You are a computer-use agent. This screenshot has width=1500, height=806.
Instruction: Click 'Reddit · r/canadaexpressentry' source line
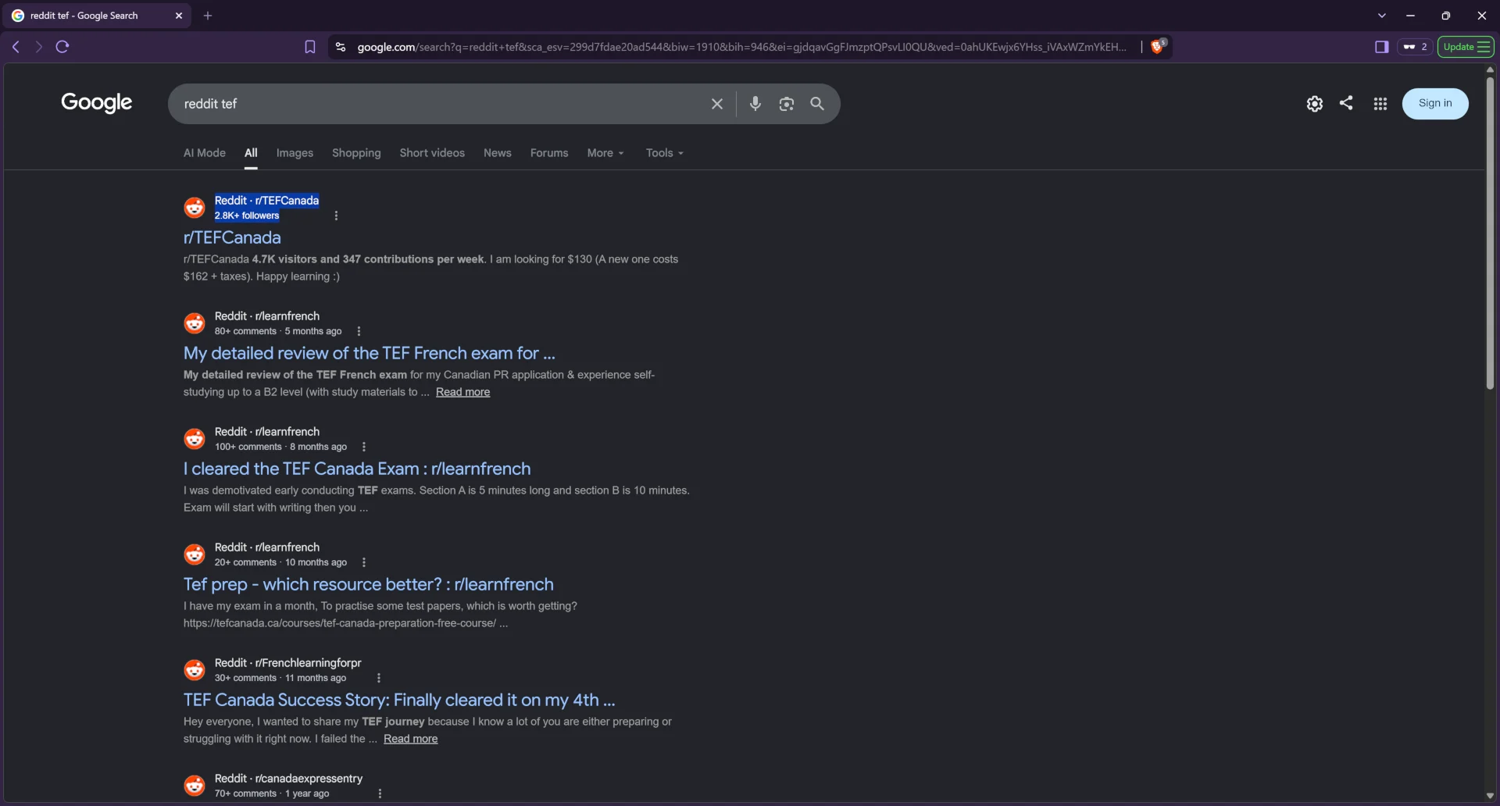[288, 779]
